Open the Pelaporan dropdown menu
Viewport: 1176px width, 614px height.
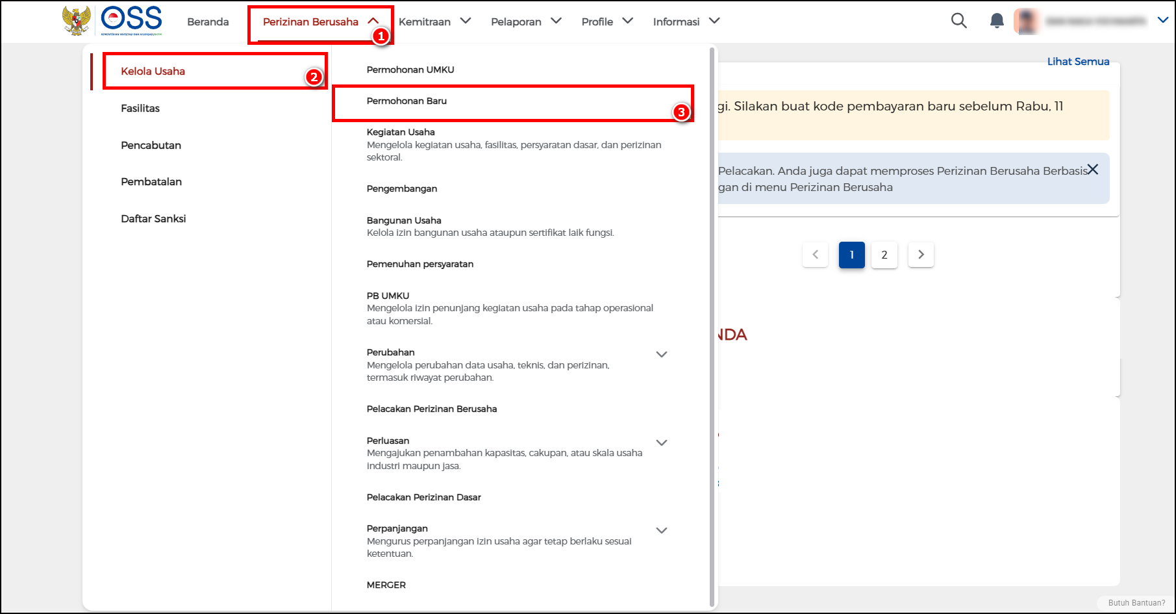click(x=525, y=21)
